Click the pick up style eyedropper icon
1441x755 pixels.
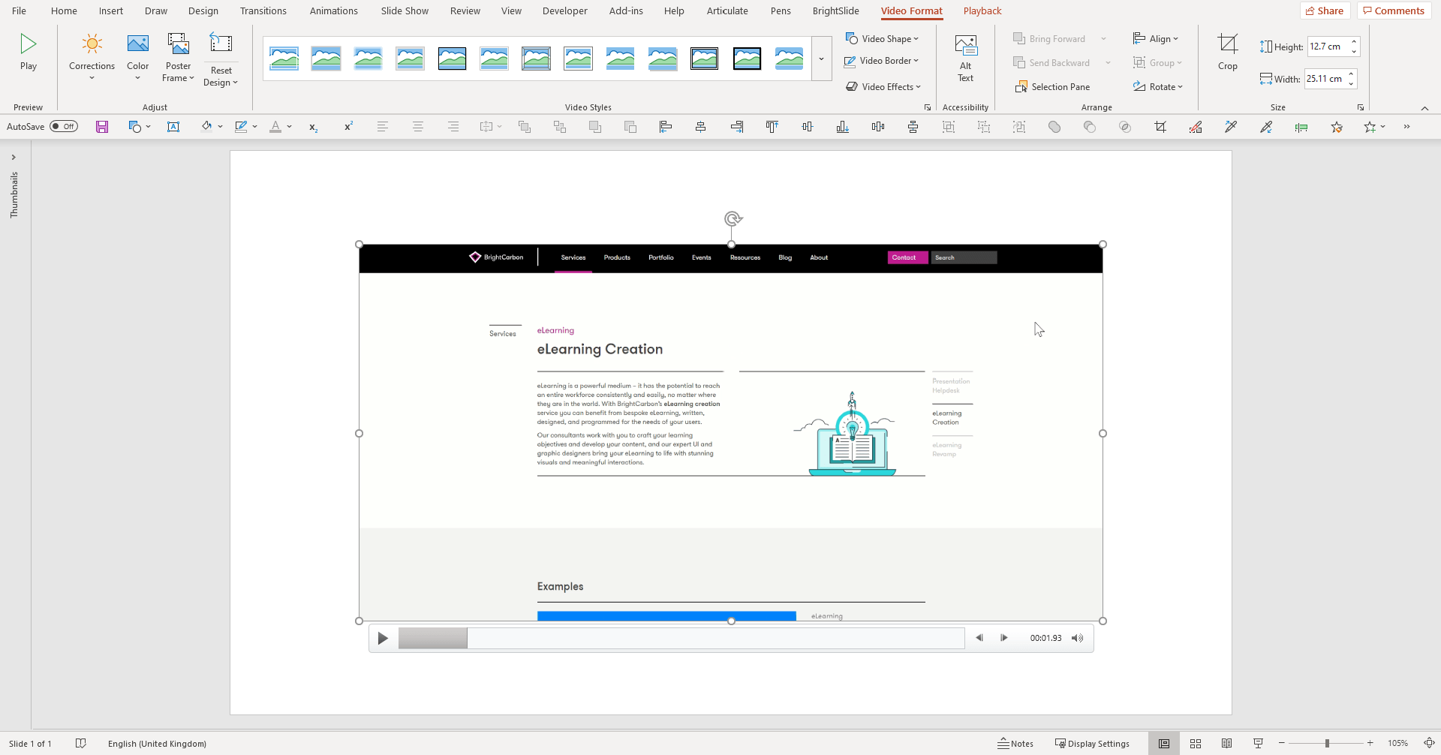(x=1231, y=127)
